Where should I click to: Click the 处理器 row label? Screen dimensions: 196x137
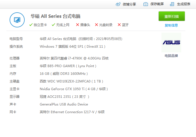(15, 58)
